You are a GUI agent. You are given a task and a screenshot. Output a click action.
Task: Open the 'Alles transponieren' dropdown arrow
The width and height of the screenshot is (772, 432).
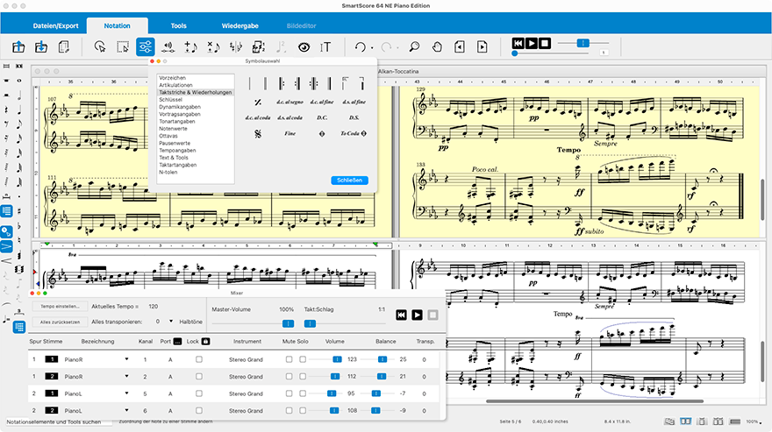point(169,322)
